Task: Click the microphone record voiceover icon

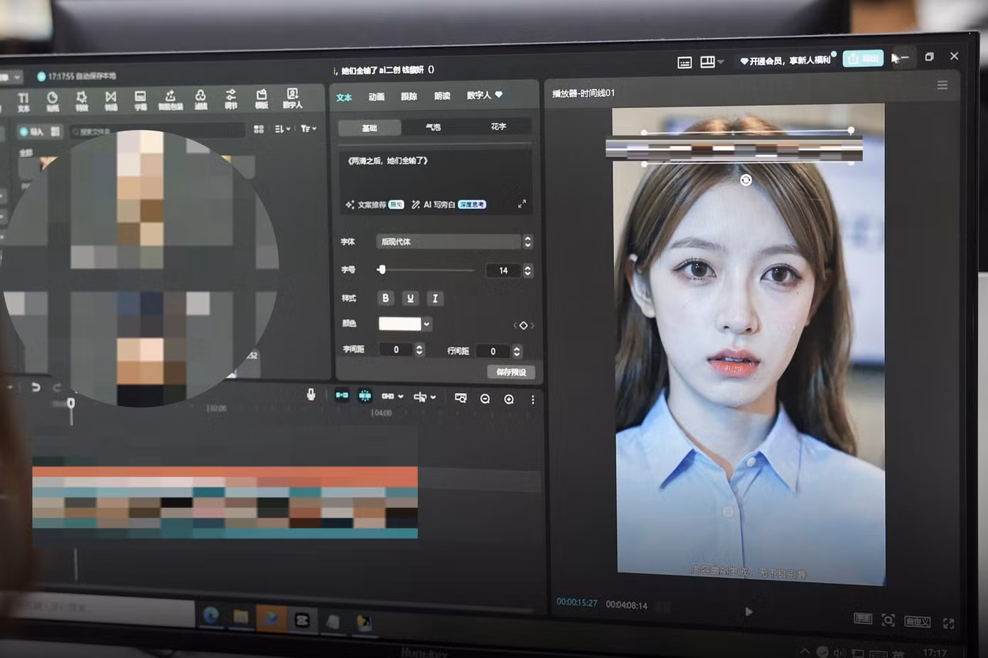Action: pos(311,394)
